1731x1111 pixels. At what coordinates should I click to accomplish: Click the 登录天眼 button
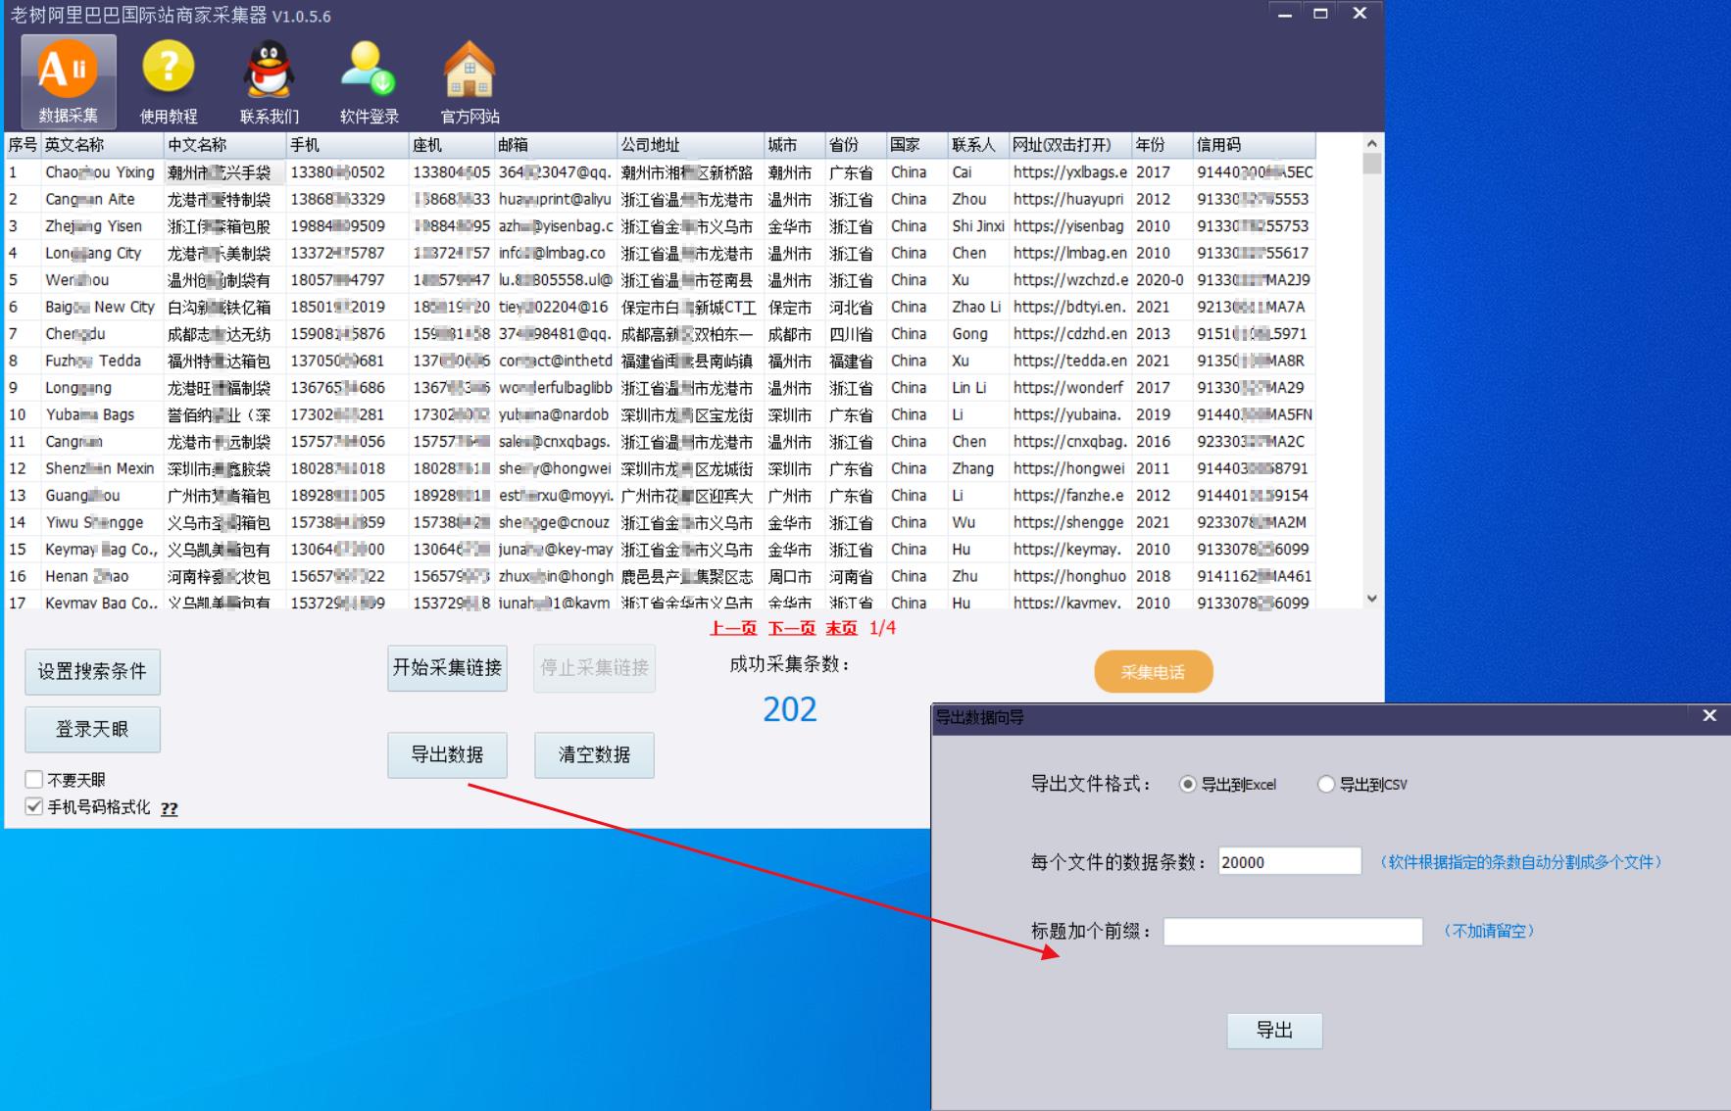point(92,729)
